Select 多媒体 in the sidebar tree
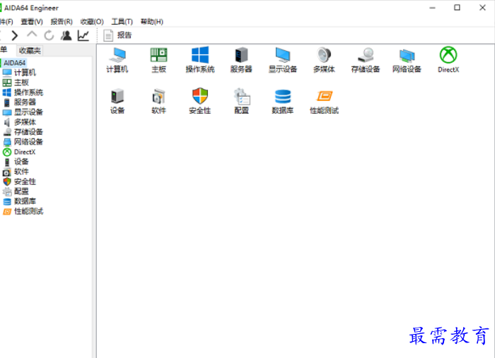 pos(19,122)
